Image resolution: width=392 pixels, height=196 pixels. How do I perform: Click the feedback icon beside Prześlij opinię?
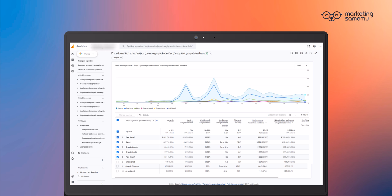pyautogui.click(x=247, y=184)
